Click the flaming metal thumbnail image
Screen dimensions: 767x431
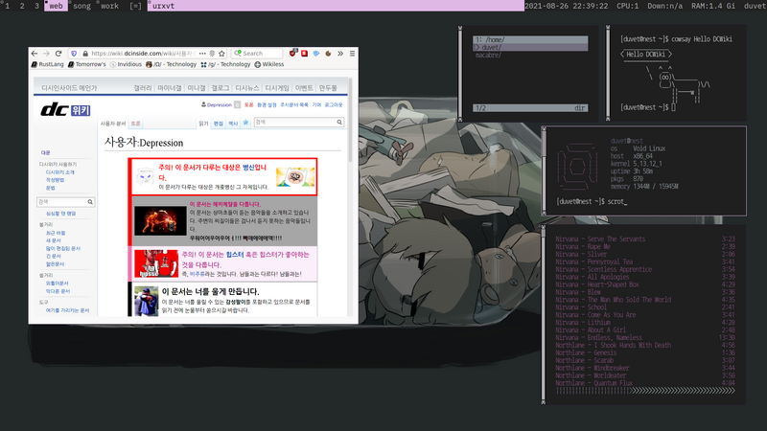click(x=160, y=221)
